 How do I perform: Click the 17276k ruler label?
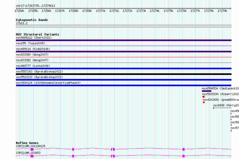182,11
